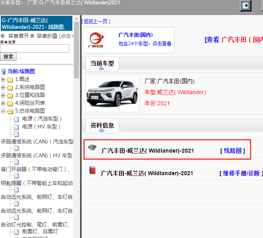
Task: Select 钥匙提醒（不带智能上车和起动 item
Action: tap(37, 183)
